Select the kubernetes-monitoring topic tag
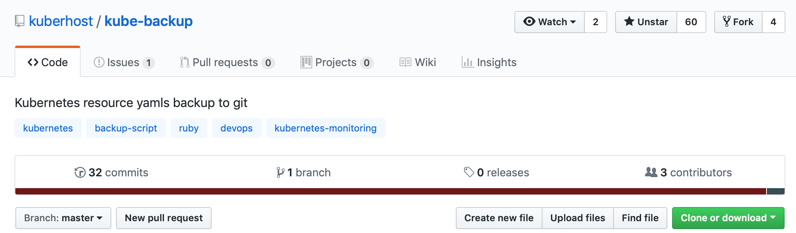 [x=325, y=128]
